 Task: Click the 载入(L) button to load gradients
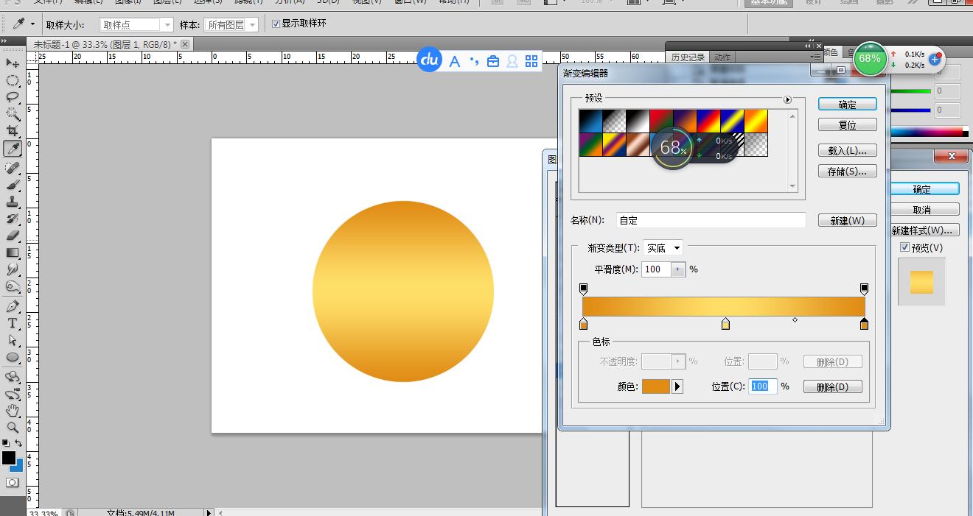846,149
